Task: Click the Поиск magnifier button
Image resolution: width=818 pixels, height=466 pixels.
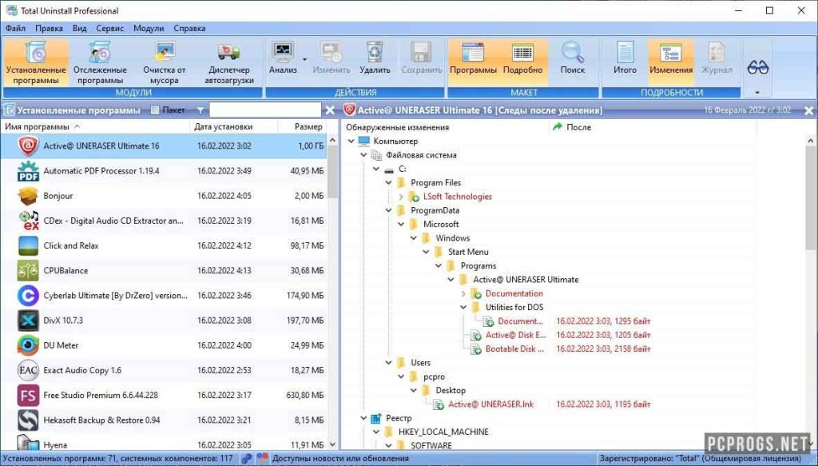Action: (572, 58)
